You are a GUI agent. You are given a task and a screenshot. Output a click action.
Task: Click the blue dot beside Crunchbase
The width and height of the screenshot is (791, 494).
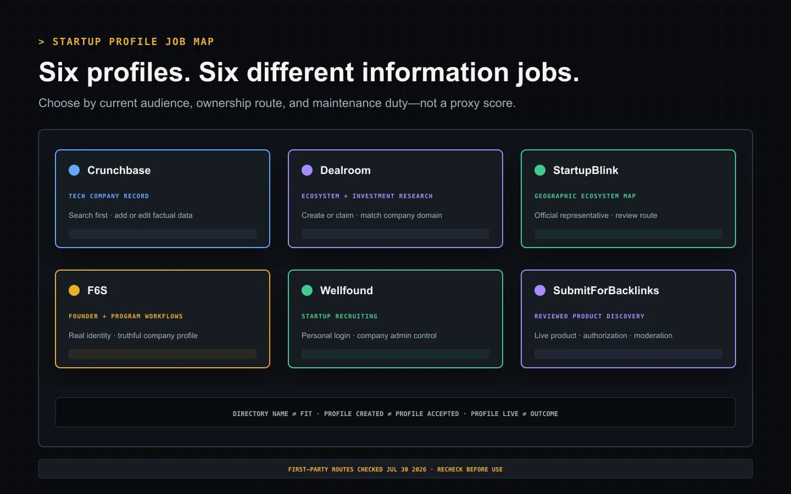click(74, 170)
